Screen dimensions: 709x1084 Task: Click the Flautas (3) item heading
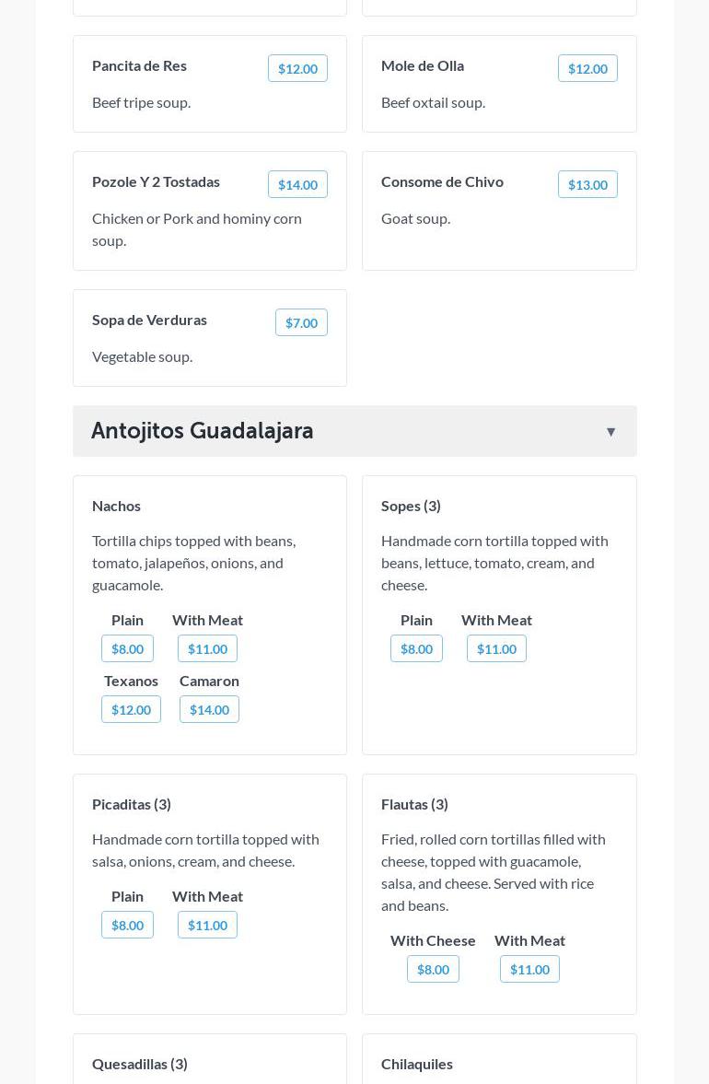point(414,804)
